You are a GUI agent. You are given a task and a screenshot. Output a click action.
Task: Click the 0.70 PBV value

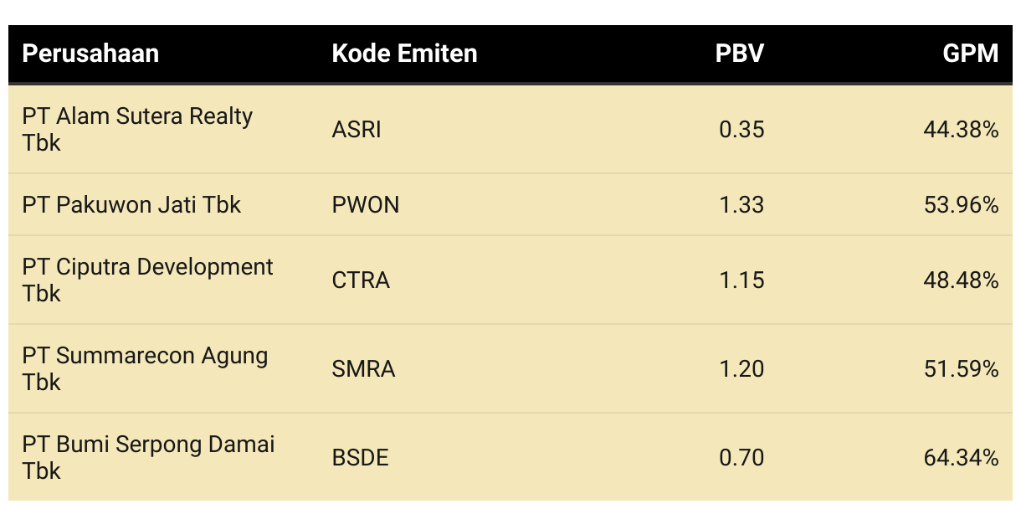741,458
